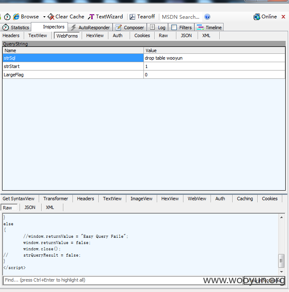This screenshot has width=289, height=292.
Task: Click scrollbar up arrow in response pane
Action: [x=281, y=217]
